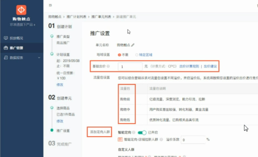Click the 流量包说明 column header
Screen dimensions: 258x157
157,89
